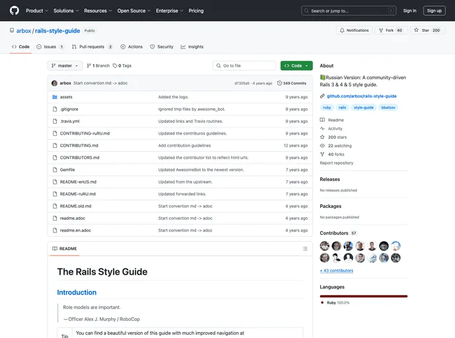This screenshot has height=338, width=455.
Task: Click the file icon beside Gemfile
Action: point(54,170)
